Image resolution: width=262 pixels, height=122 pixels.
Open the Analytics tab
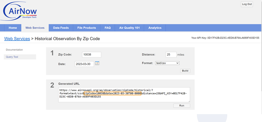point(155,28)
